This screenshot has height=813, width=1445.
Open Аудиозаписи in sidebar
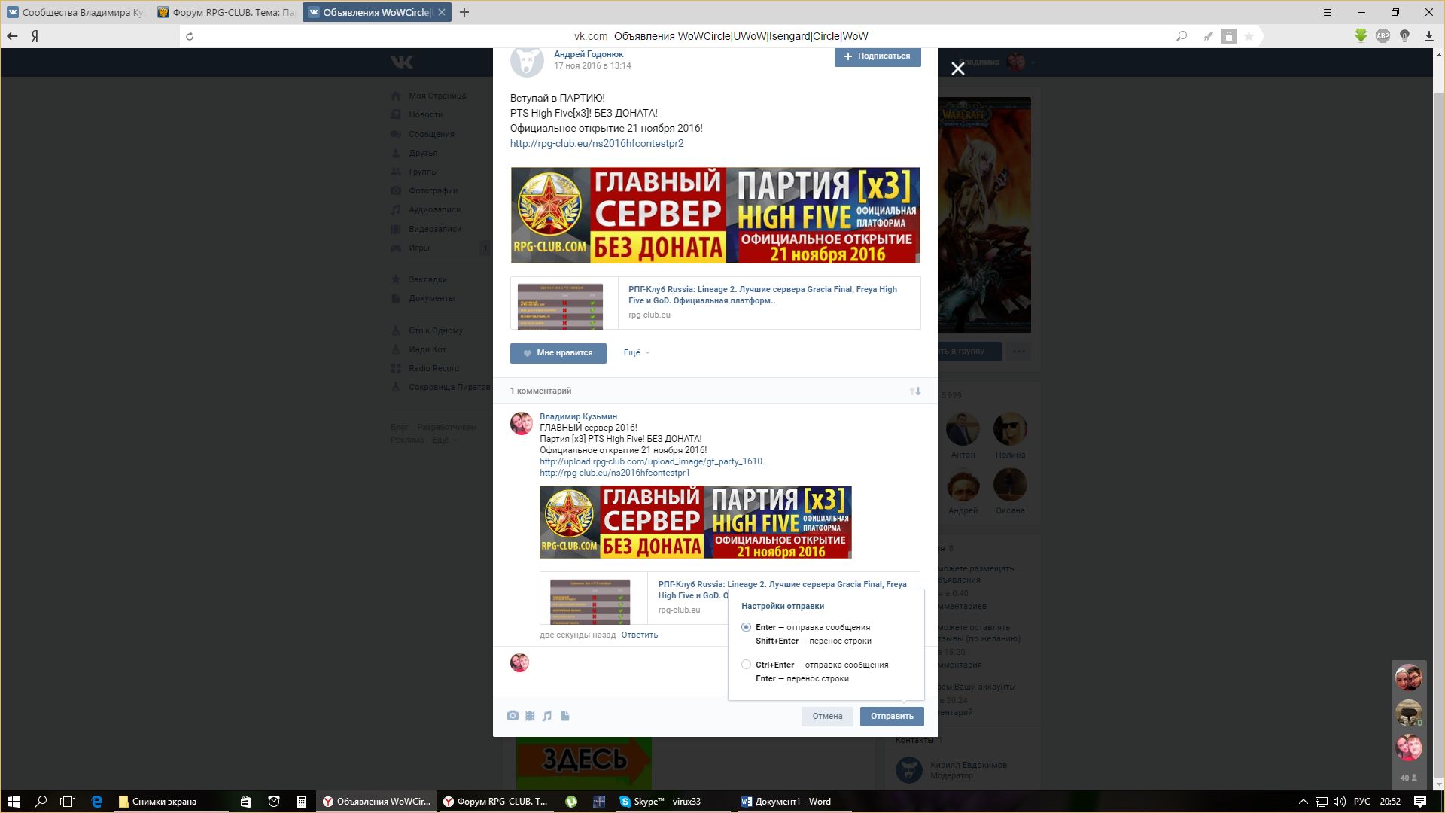click(x=434, y=209)
